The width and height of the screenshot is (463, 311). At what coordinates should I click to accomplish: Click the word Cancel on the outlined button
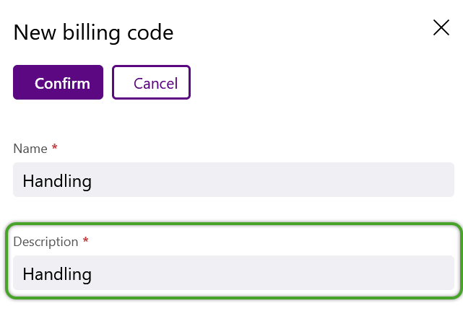pos(155,84)
